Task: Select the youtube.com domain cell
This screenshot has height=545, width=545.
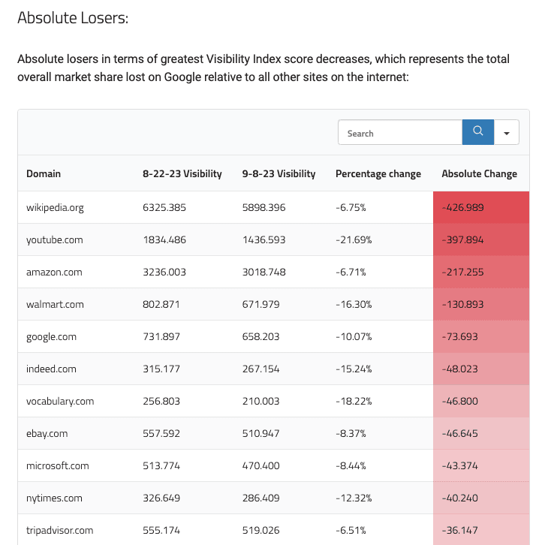Action: click(x=55, y=239)
